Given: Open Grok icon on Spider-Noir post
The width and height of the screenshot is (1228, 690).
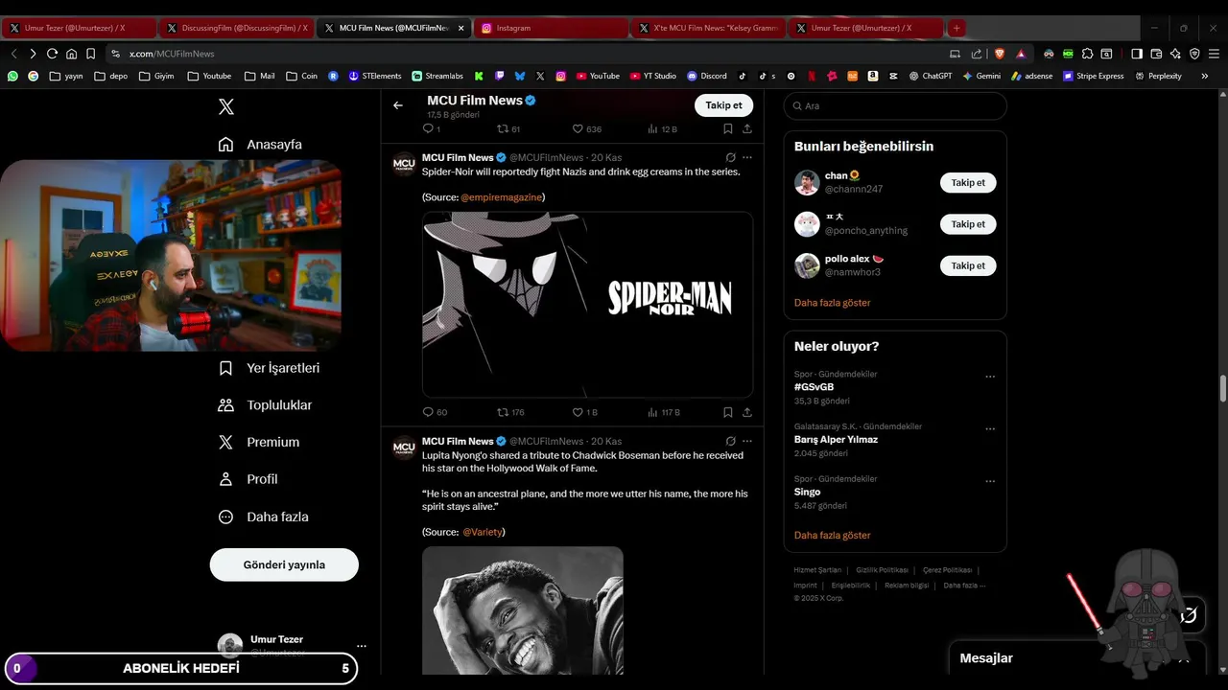Looking at the screenshot, I should click(730, 157).
